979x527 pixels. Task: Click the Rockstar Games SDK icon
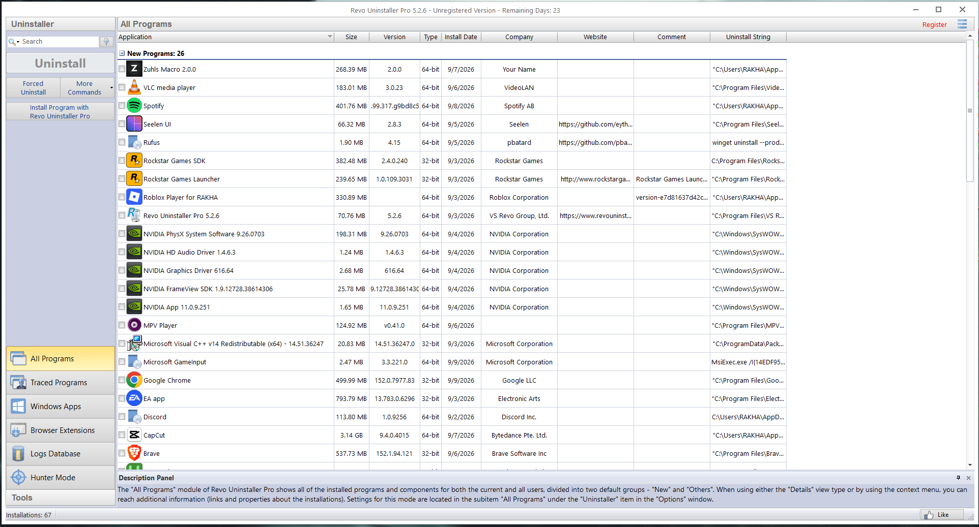click(x=134, y=161)
